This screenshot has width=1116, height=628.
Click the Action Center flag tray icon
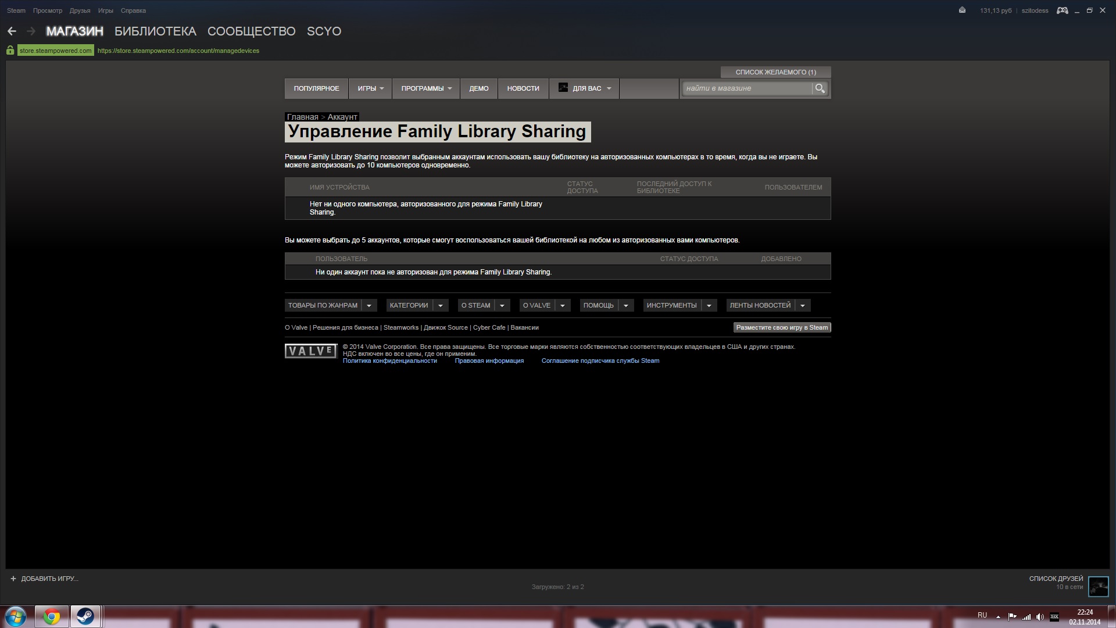[x=1012, y=617]
